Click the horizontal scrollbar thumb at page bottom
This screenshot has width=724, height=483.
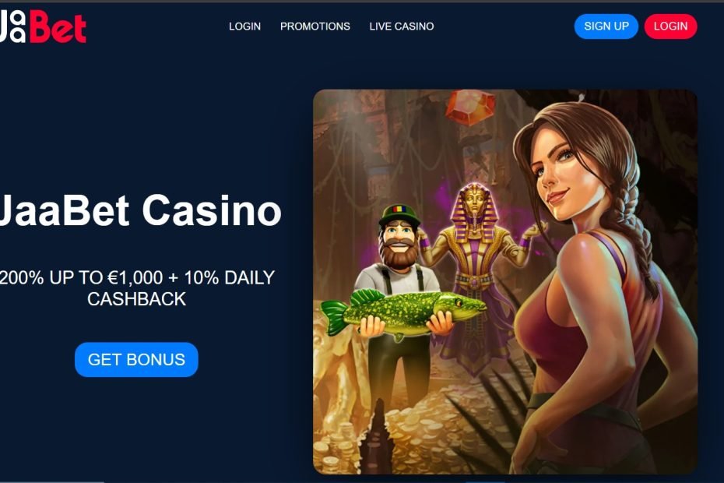52,481
